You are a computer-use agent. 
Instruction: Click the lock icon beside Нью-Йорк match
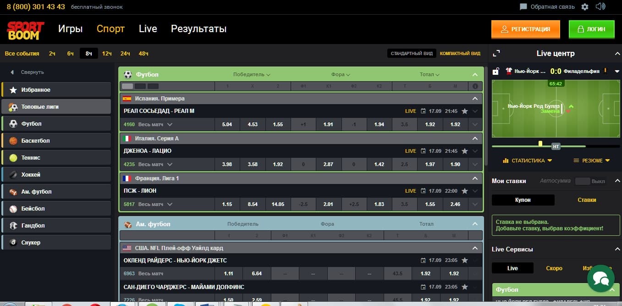495,71
